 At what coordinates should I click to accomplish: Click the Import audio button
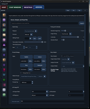coord(82,23)
